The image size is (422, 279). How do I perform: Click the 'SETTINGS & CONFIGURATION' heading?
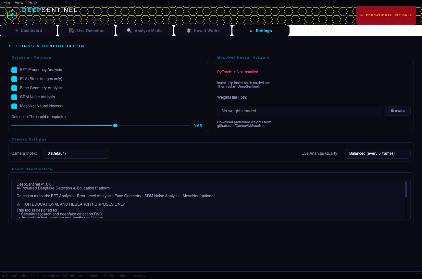click(47, 46)
